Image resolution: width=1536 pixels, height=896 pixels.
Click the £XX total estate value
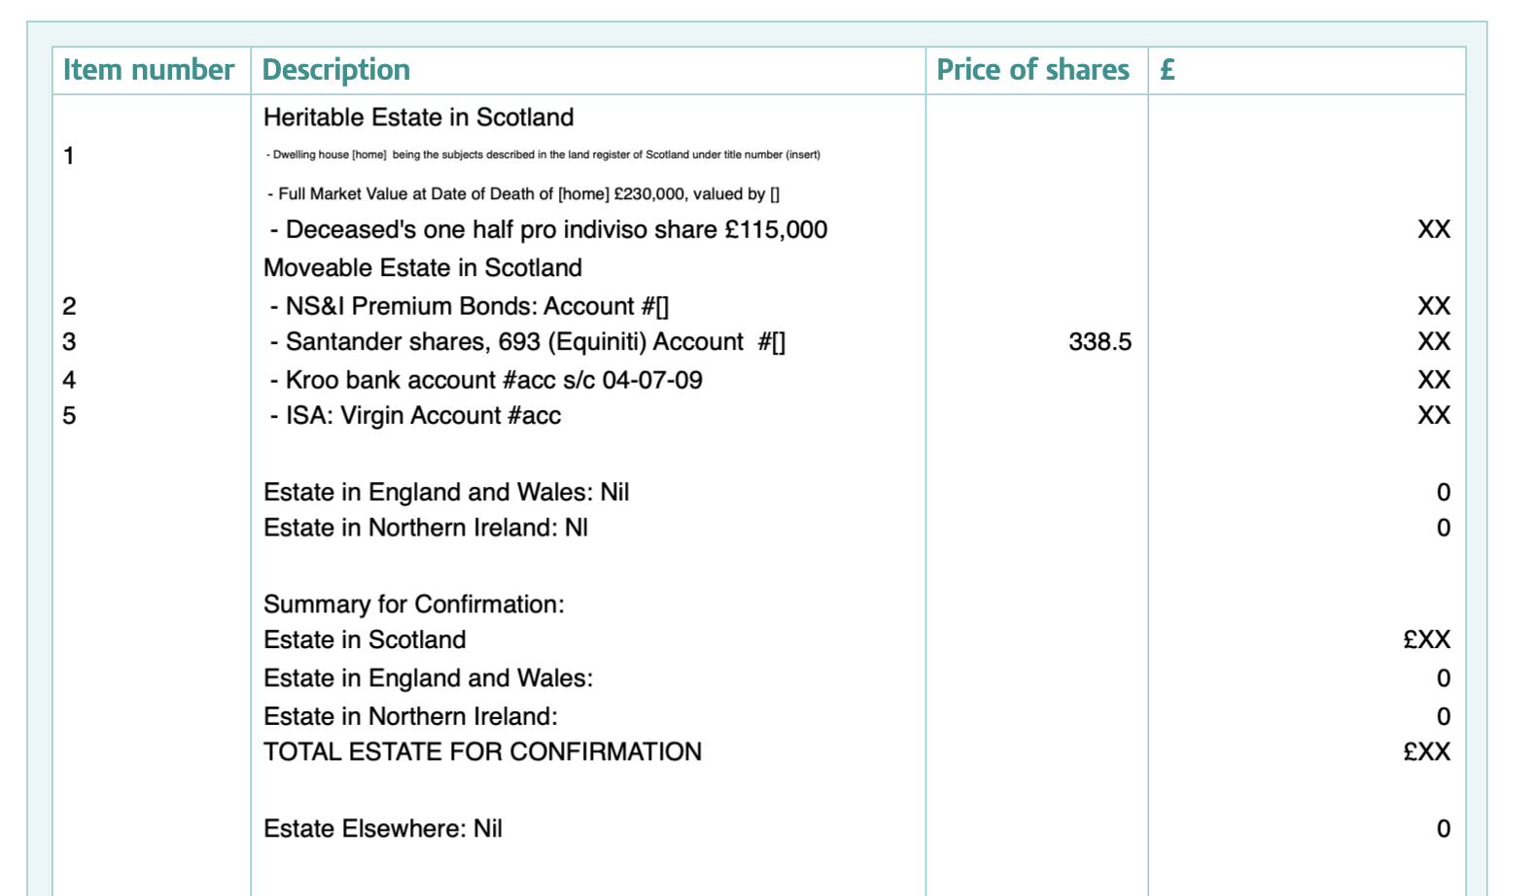(x=1427, y=752)
